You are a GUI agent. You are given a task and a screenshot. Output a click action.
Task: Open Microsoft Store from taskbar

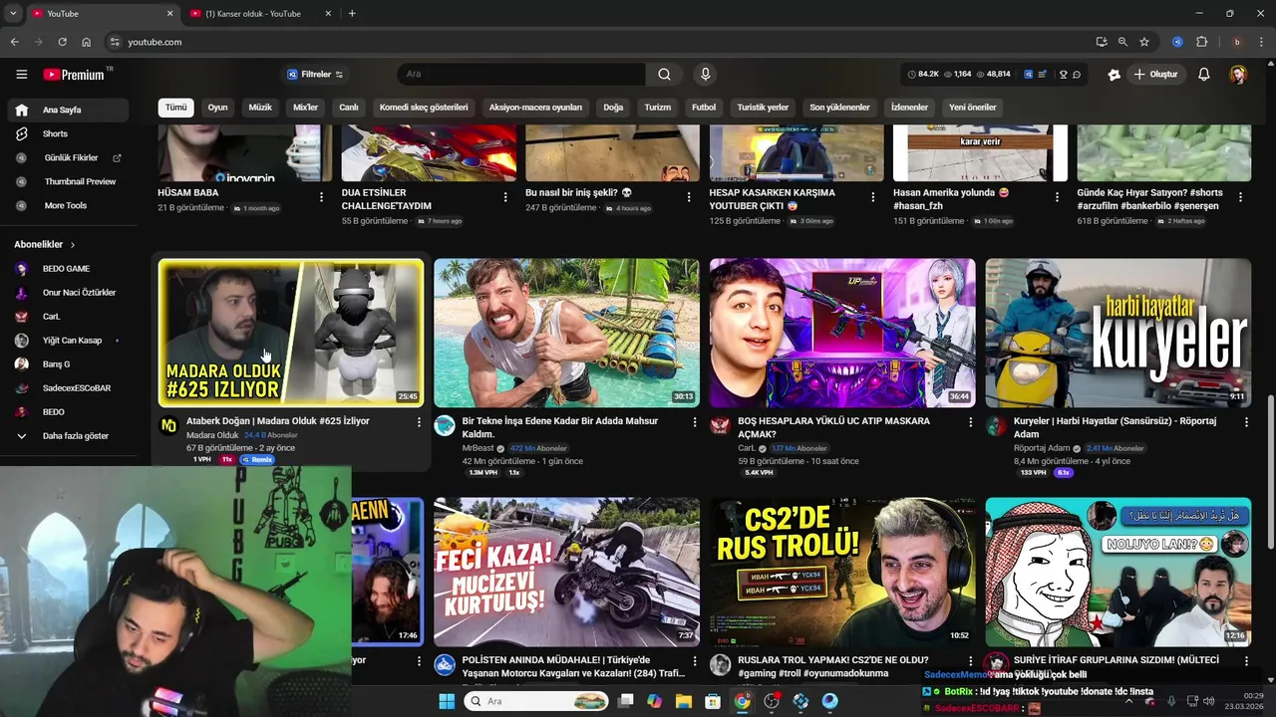click(712, 701)
